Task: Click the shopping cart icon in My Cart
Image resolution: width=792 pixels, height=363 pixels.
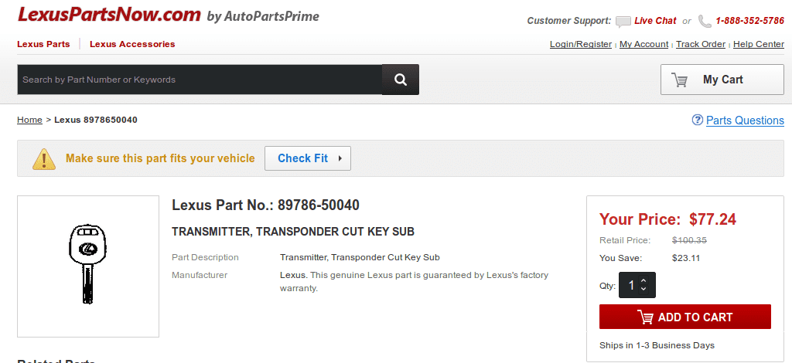Action: tap(679, 80)
